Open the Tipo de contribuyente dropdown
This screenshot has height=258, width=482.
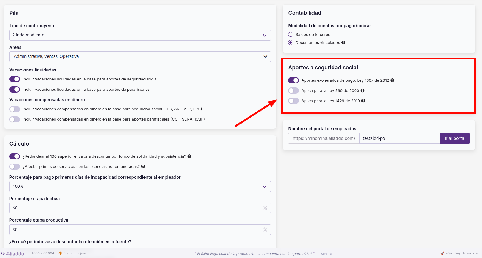coord(140,35)
